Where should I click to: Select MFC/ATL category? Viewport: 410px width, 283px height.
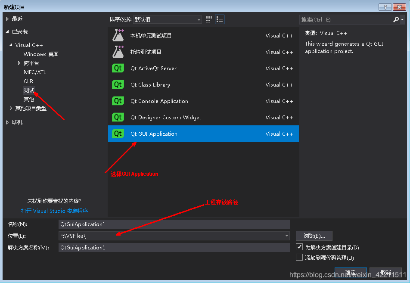(x=35, y=72)
